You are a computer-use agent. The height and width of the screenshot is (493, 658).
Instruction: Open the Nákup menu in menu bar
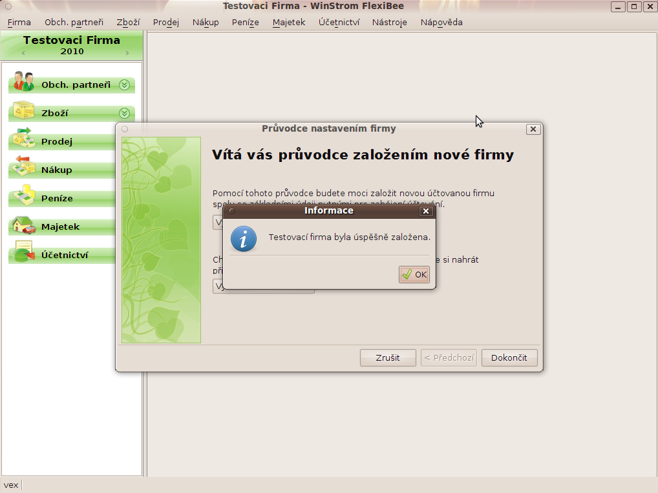click(x=206, y=22)
